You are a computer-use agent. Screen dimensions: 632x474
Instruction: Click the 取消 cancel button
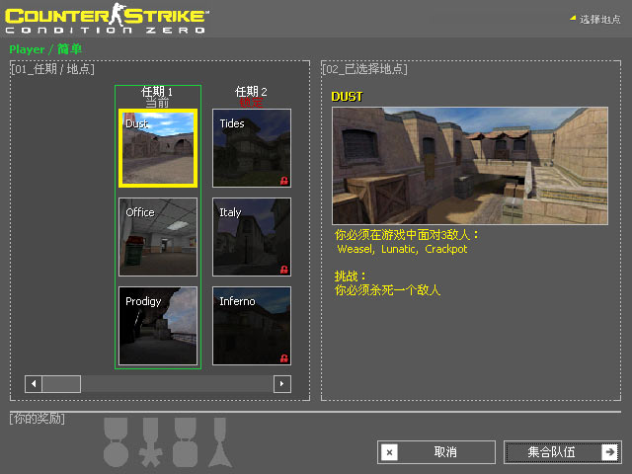[436, 452]
